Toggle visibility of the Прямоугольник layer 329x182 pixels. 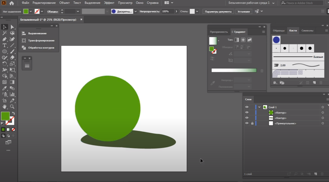(x=247, y=123)
